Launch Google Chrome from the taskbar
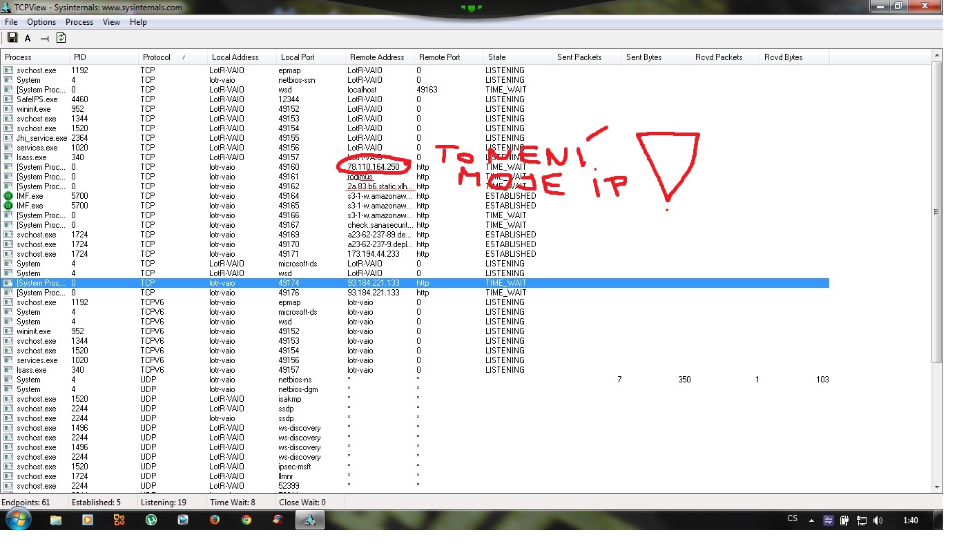977x546 pixels. [x=246, y=520]
